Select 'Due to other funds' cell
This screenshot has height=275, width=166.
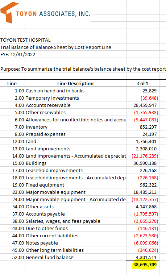coord(75,228)
